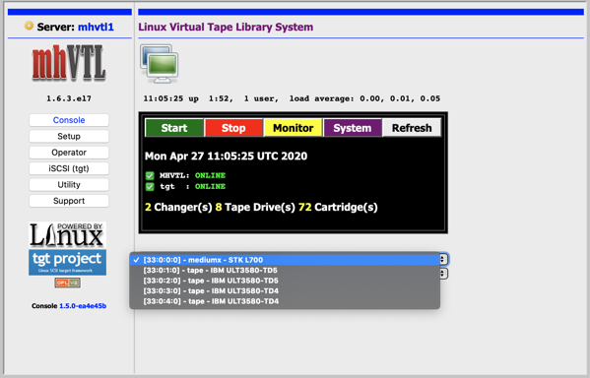Viewport: 590px width, 378px height.
Task: Click the Powered by Linux logo
Action: click(67, 235)
